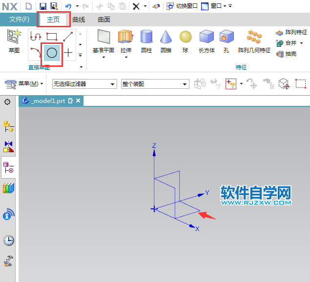The width and height of the screenshot is (310, 282).
Task: Click the Save icon
Action: pyautogui.click(x=43, y=6)
